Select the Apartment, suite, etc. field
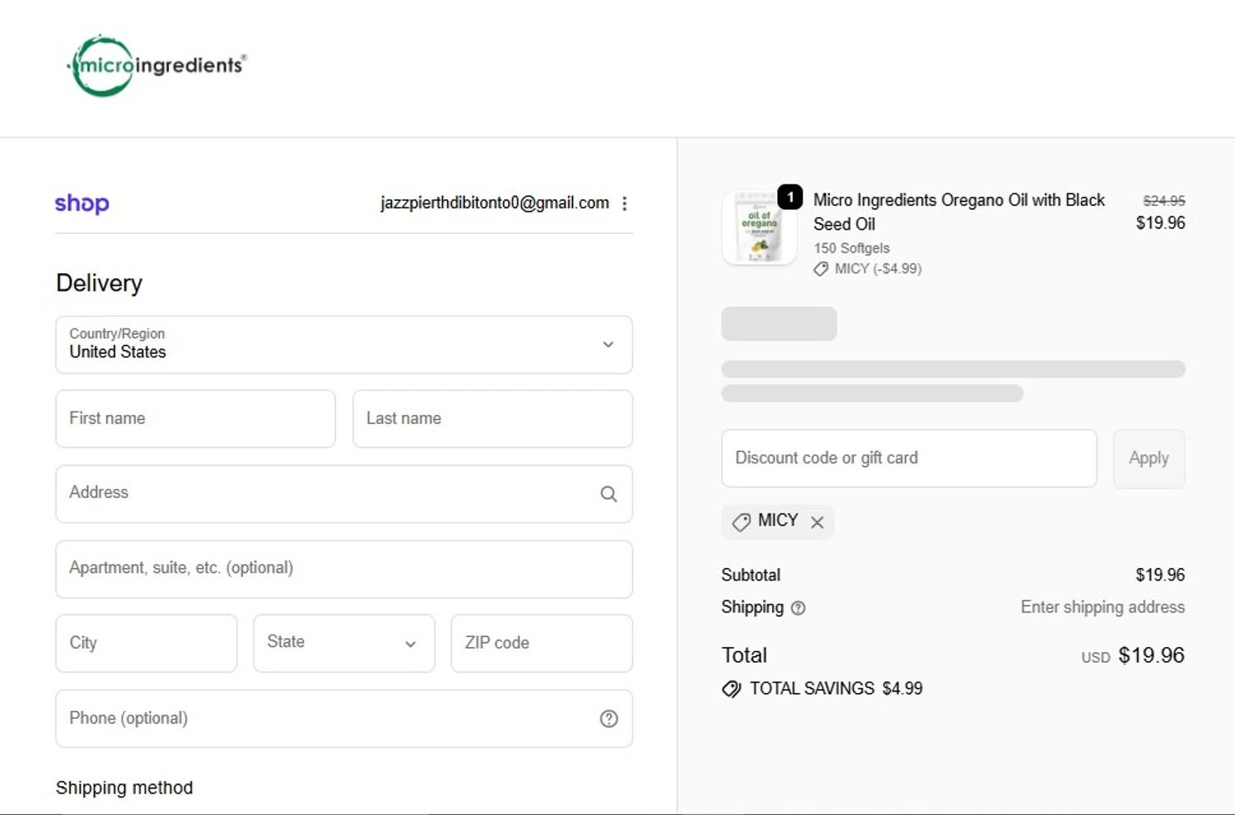Image resolution: width=1235 pixels, height=815 pixels. [x=344, y=569]
